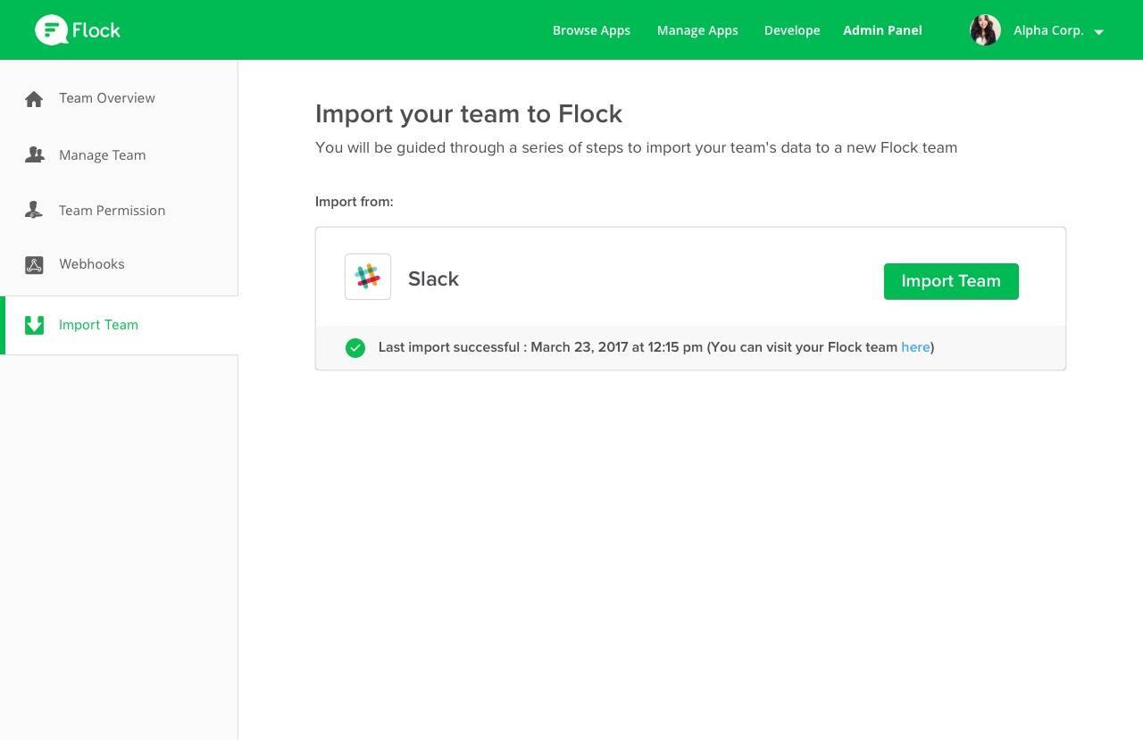
Task: Open Browse Apps in top navigation
Action: click(591, 30)
